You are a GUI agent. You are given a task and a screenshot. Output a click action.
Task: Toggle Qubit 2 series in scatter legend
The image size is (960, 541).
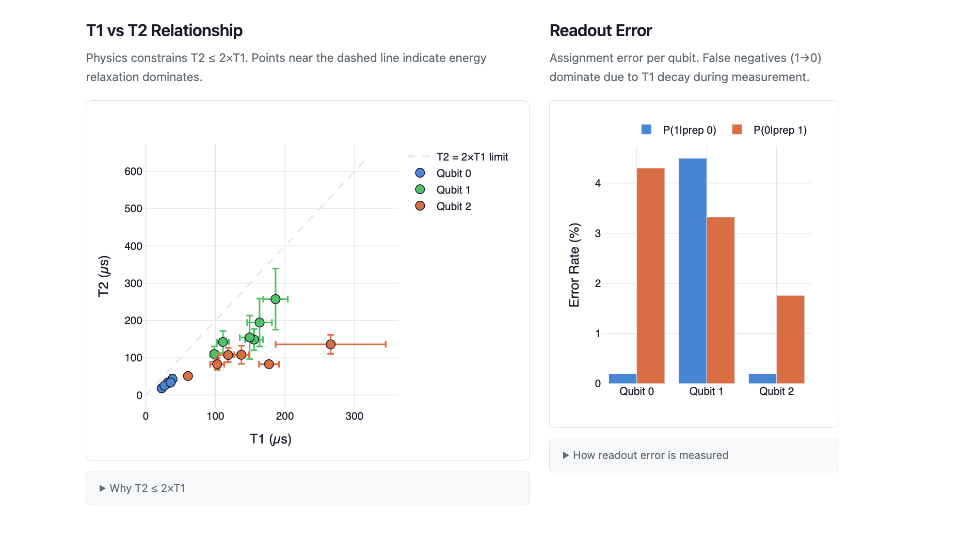click(453, 206)
